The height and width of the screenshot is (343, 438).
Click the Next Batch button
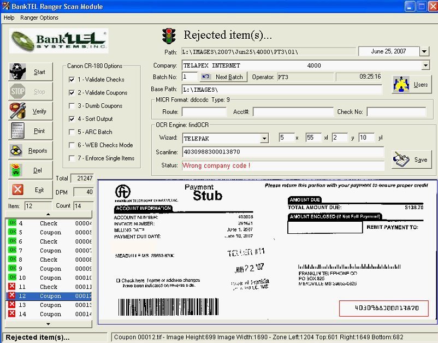click(x=223, y=77)
